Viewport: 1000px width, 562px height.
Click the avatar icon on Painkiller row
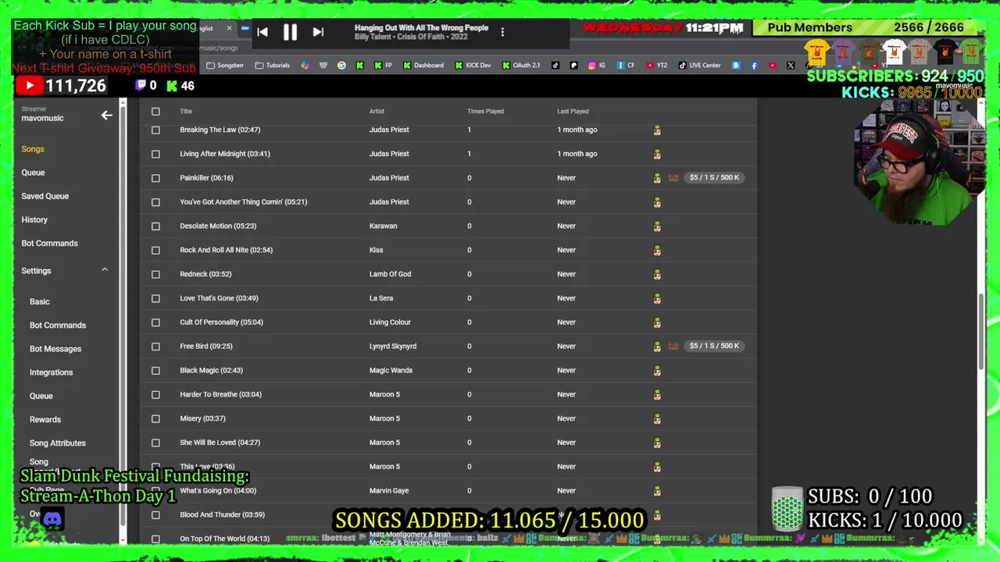coord(657,178)
